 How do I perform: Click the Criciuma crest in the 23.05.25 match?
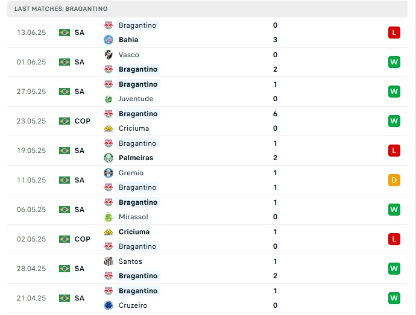[x=109, y=128]
